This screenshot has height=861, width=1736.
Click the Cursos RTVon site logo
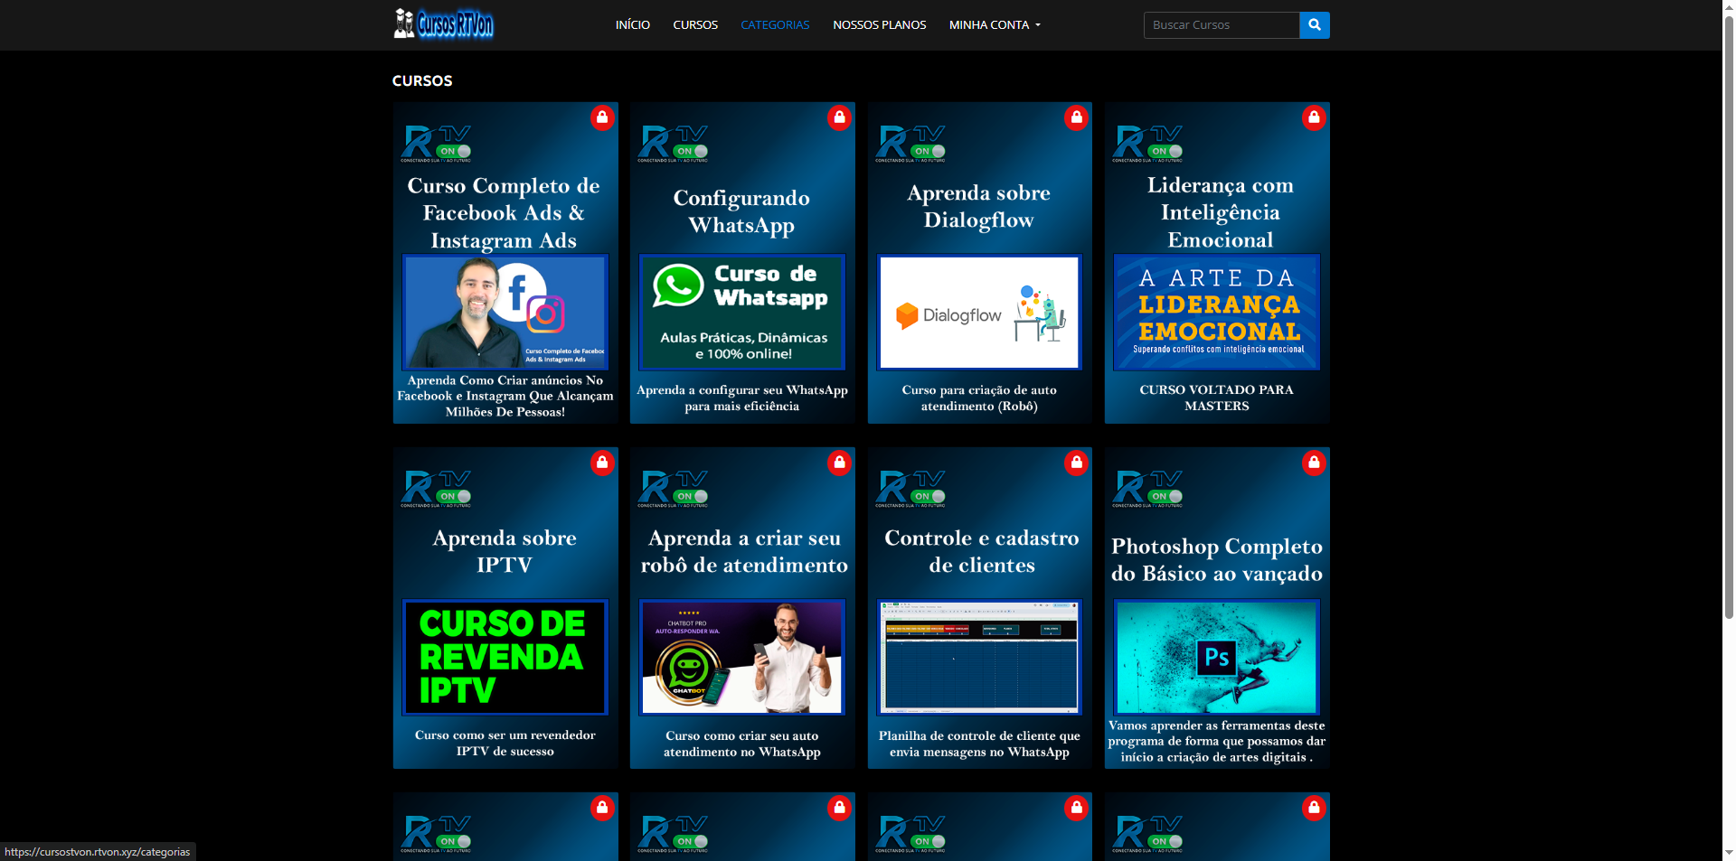[x=443, y=24]
